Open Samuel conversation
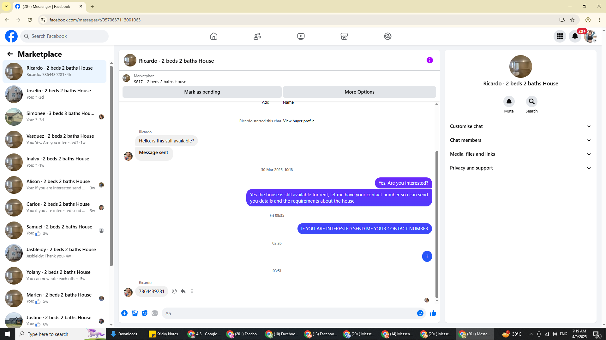Screen dimensions: 606x340 (54, 230)
